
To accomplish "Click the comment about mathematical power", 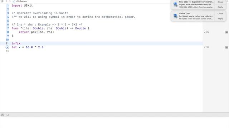I will [x=73, y=17].
